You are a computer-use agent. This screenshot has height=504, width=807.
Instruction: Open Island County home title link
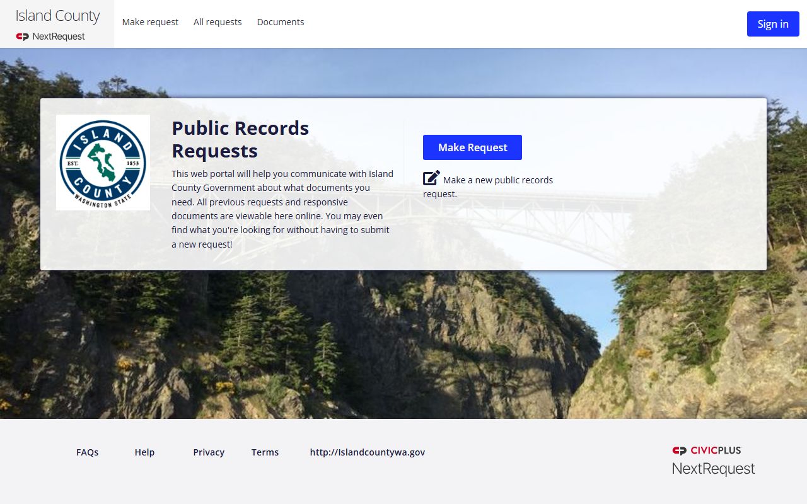[x=57, y=16]
